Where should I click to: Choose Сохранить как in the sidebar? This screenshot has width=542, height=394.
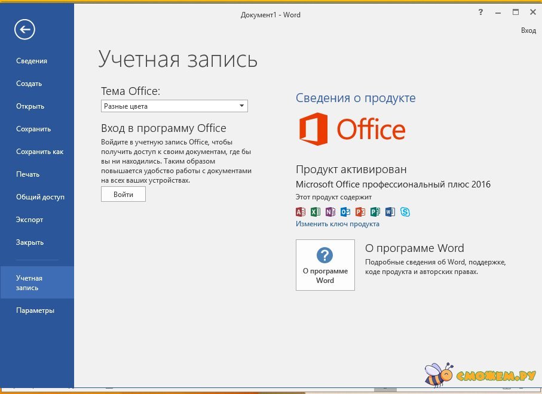(39, 152)
